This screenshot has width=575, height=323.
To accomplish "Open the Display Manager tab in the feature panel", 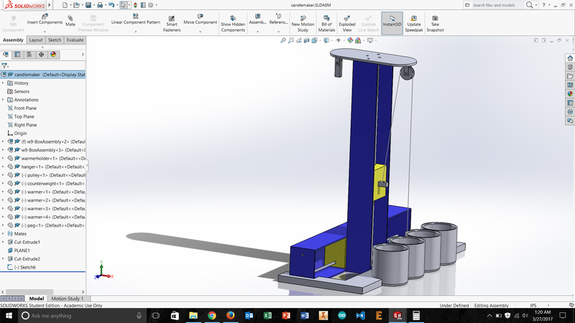I will click(x=52, y=54).
